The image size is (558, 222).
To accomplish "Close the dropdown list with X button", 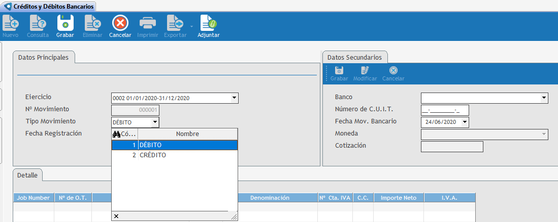I will click(x=116, y=216).
